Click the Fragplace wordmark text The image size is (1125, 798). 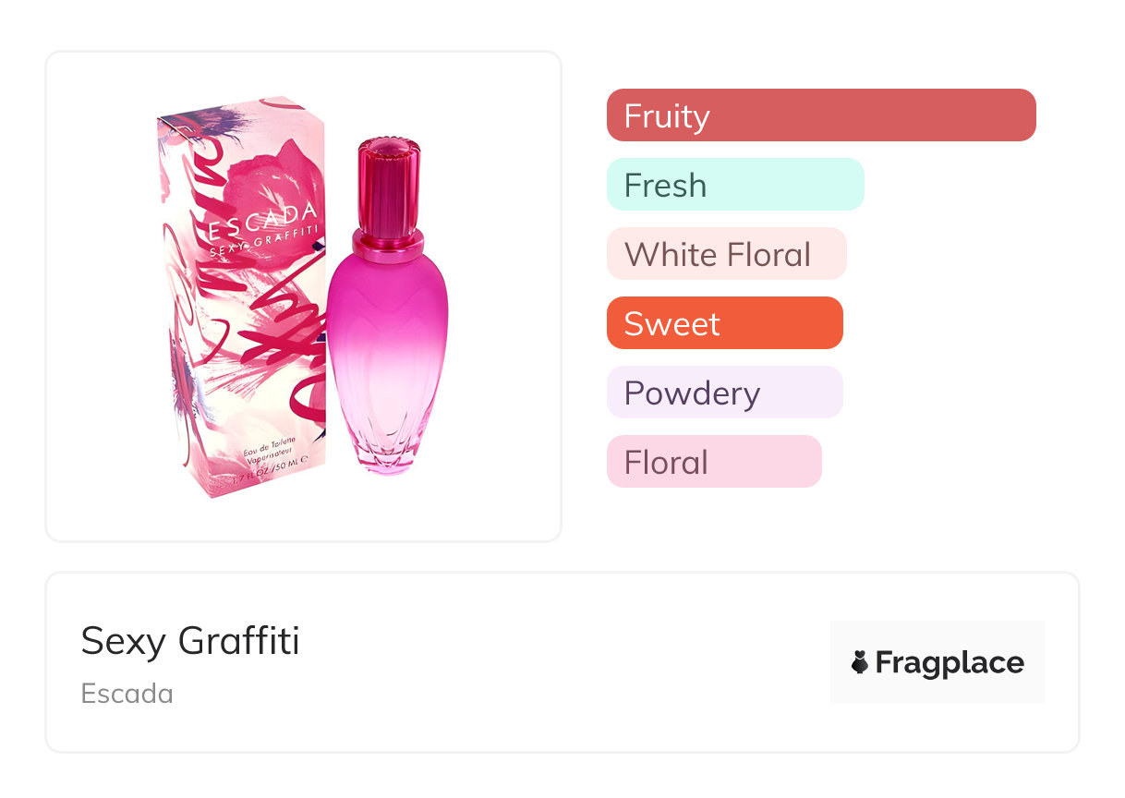950,663
